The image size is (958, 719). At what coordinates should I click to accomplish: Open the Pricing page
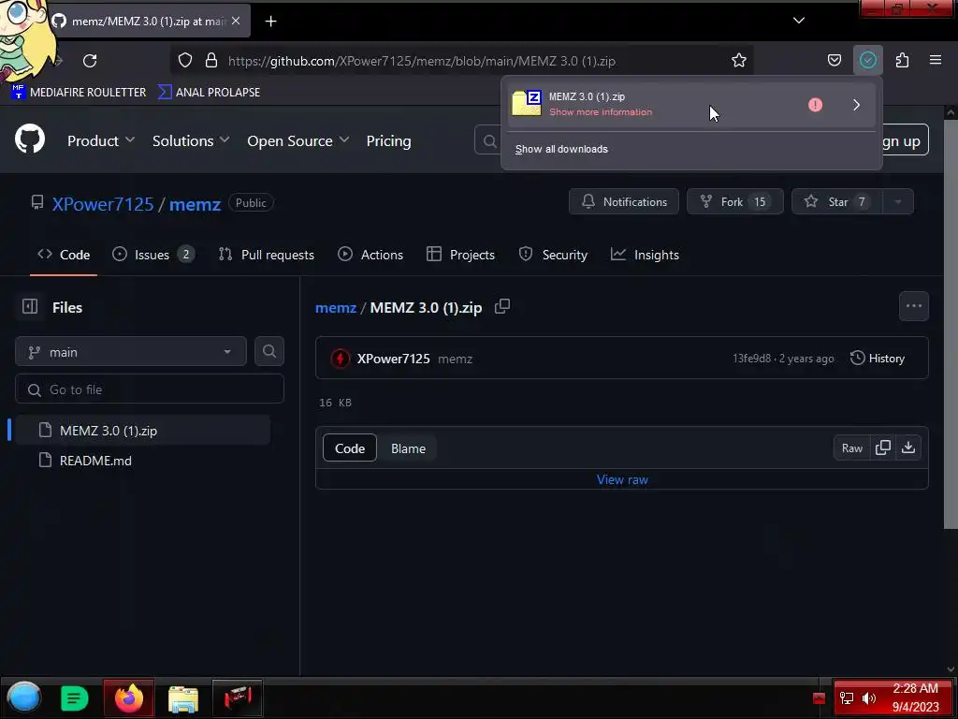(388, 140)
